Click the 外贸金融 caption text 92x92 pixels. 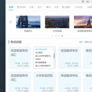pos(57,31)
